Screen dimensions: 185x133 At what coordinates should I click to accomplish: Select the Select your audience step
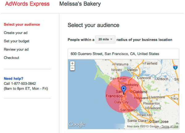click(22, 24)
